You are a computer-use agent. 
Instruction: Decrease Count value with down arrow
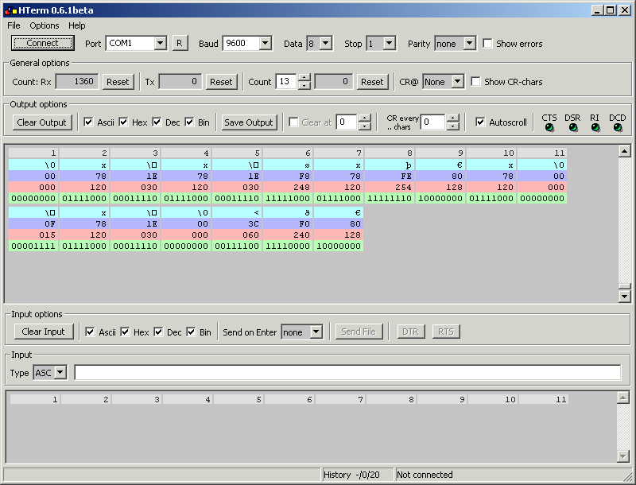coord(304,86)
